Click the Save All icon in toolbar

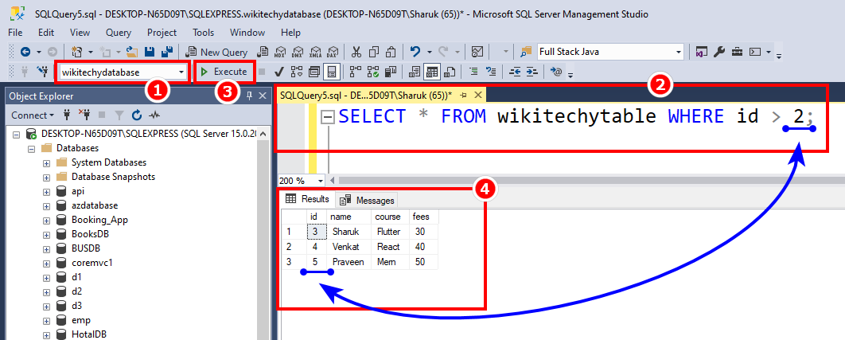coord(167,52)
